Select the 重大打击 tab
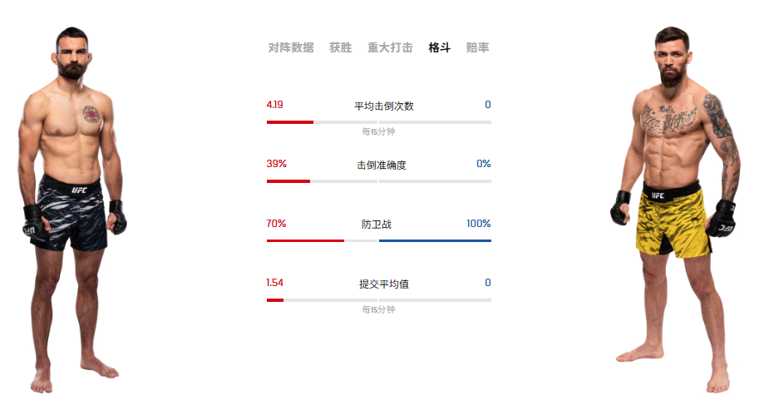 tap(390, 47)
